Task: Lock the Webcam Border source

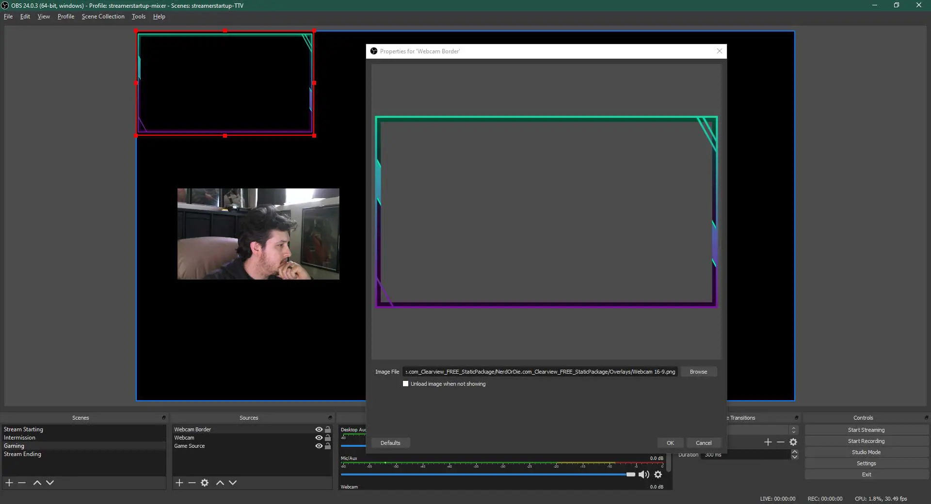Action: tap(328, 429)
